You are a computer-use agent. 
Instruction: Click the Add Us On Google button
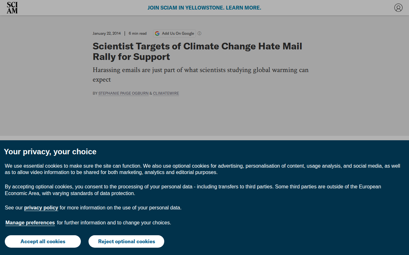coord(174,33)
